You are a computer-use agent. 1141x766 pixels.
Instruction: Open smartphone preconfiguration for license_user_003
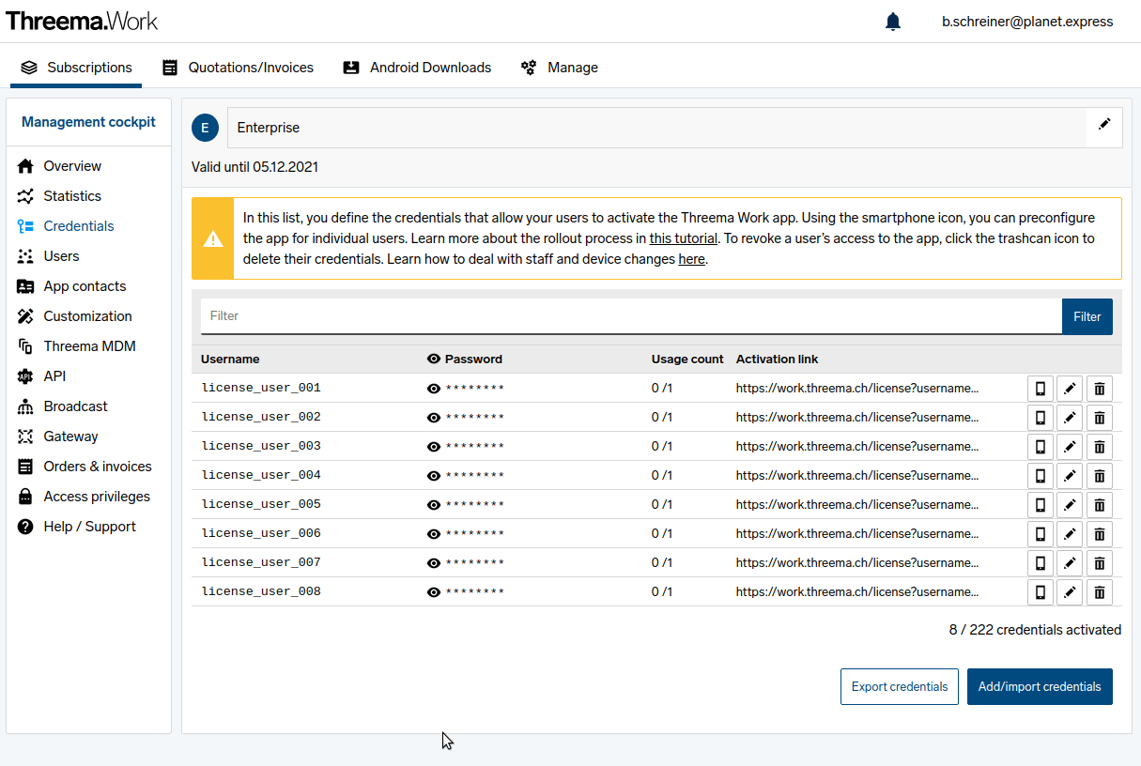coord(1040,446)
